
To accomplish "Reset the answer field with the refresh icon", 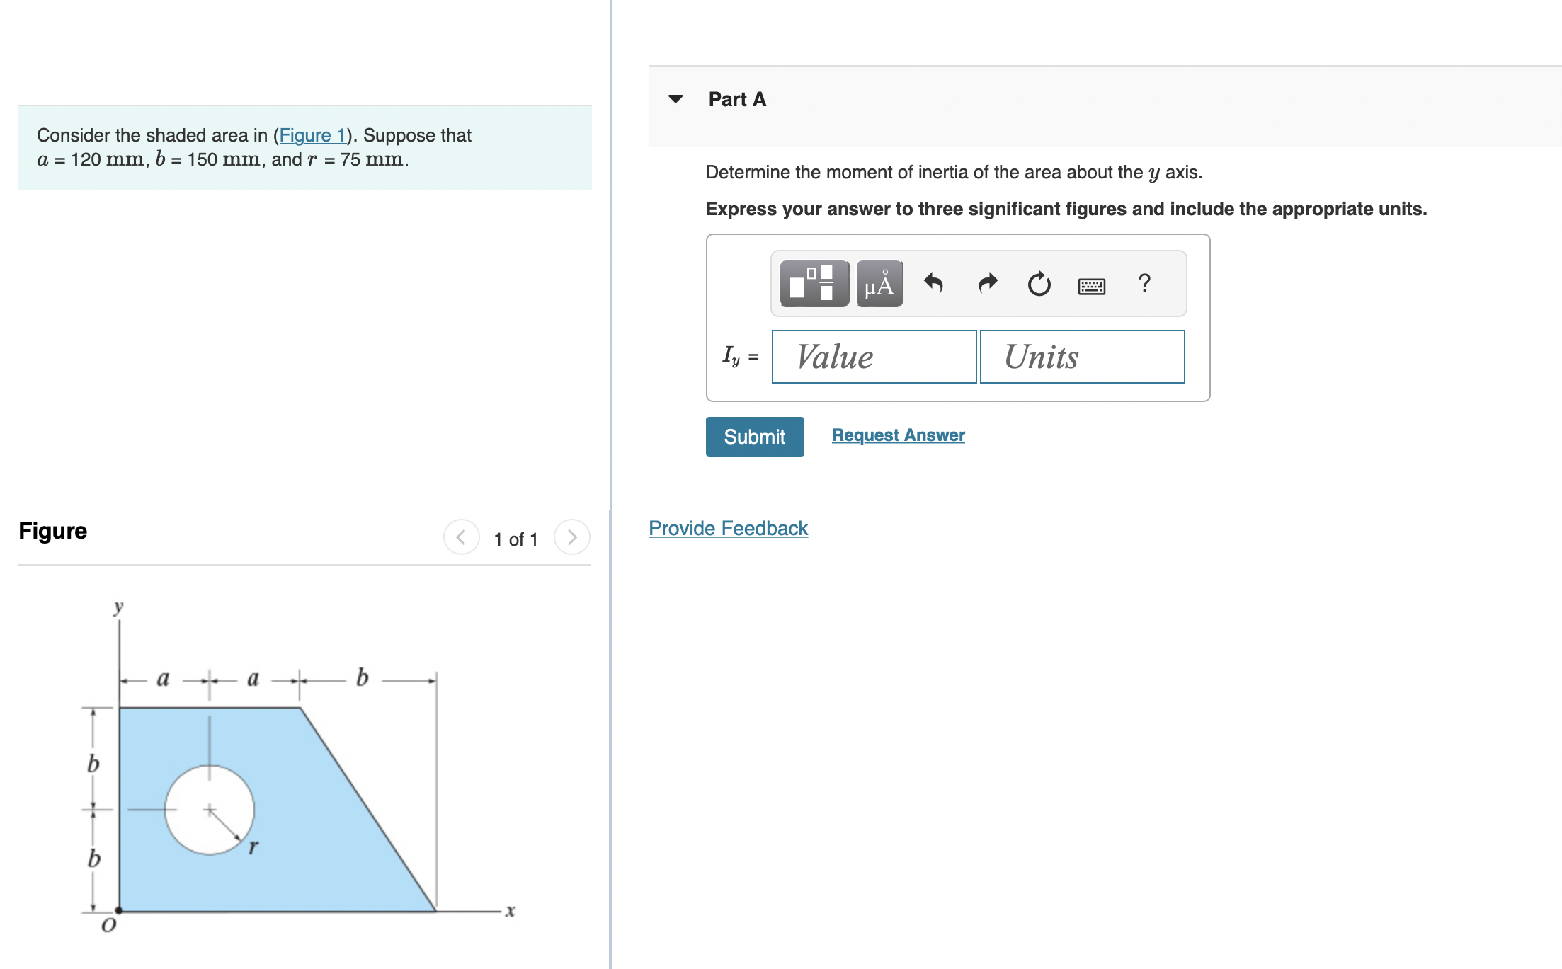I will click(x=1038, y=283).
